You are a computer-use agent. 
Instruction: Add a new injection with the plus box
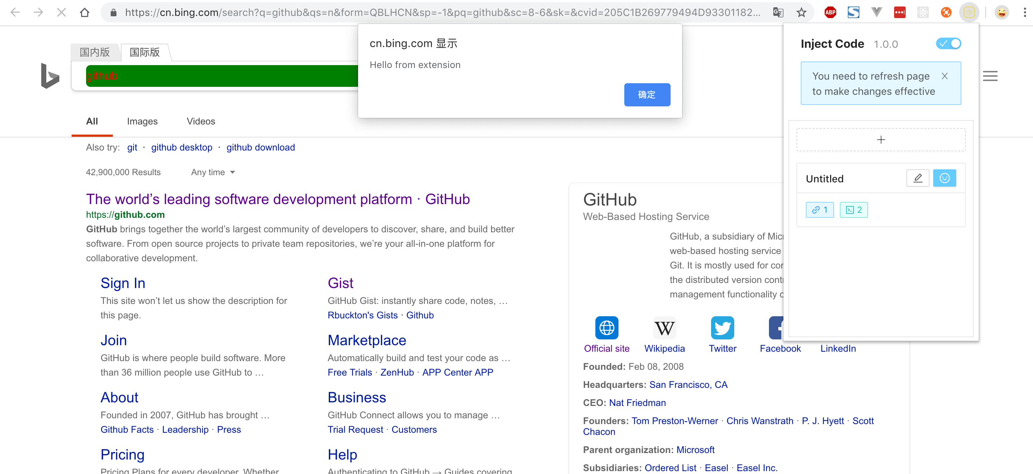881,140
